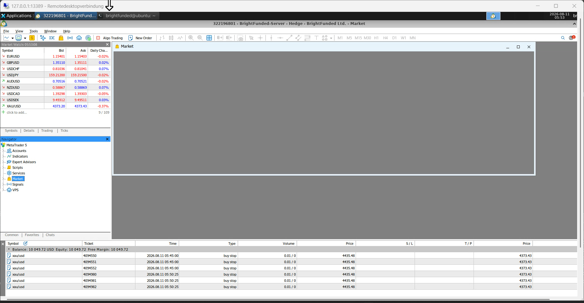The image size is (584, 303).
Task: Select the equidistant channel tool
Action: (298, 38)
